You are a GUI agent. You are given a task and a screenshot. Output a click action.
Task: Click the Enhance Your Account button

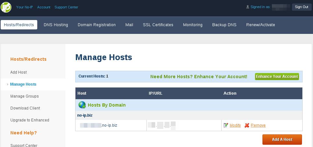pyautogui.click(x=277, y=77)
